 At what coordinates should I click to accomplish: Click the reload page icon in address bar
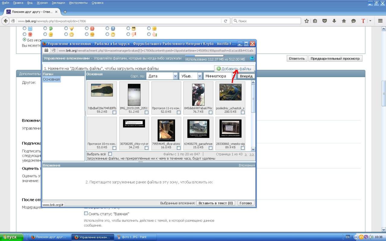[225, 21]
